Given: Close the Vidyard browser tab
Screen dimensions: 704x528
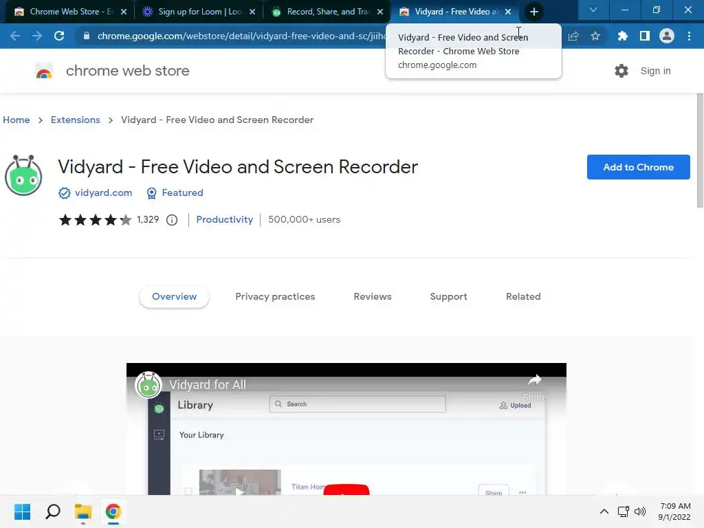Looking at the screenshot, I should [508, 12].
